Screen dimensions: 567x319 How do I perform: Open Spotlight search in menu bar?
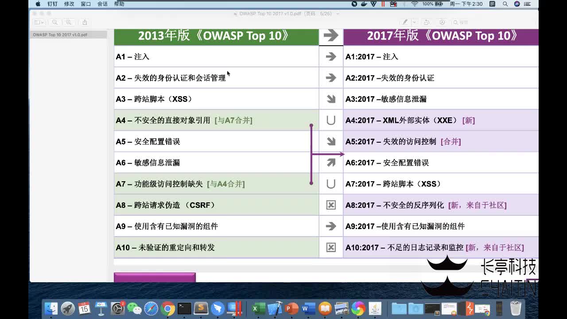pos(505,4)
